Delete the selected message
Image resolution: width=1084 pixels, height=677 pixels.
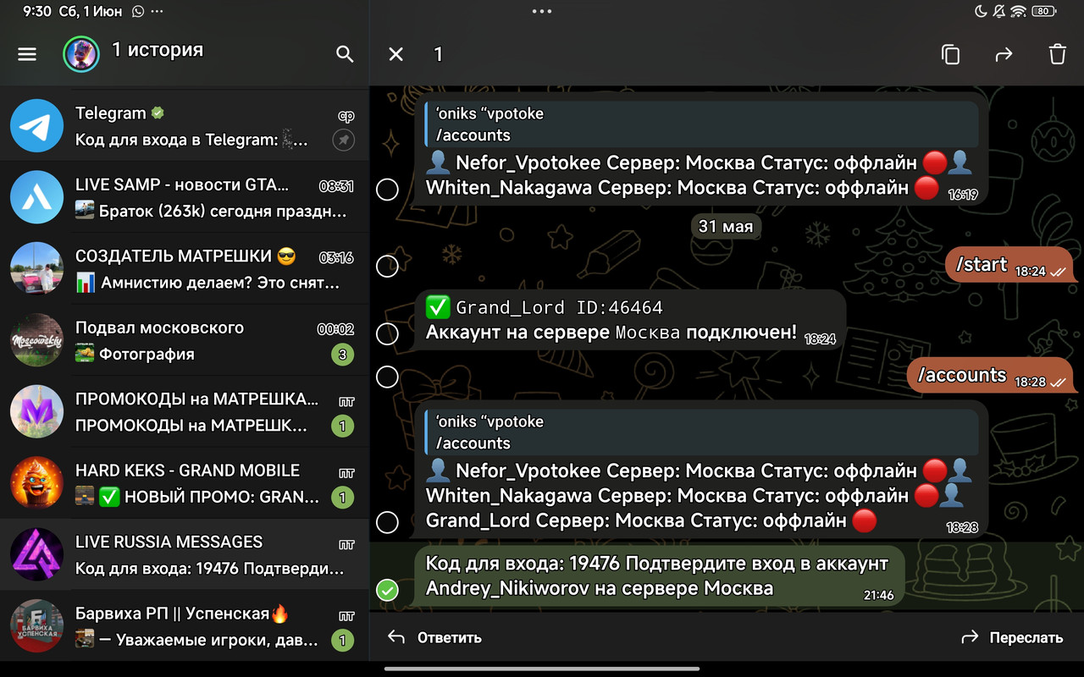[x=1057, y=53]
